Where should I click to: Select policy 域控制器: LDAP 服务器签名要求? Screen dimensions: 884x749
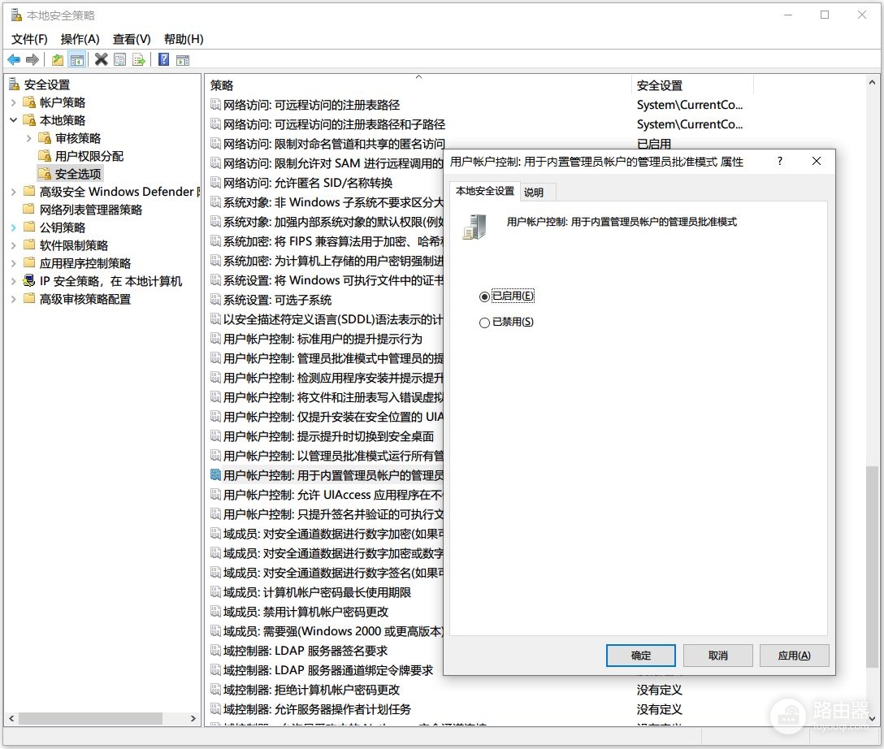305,651
